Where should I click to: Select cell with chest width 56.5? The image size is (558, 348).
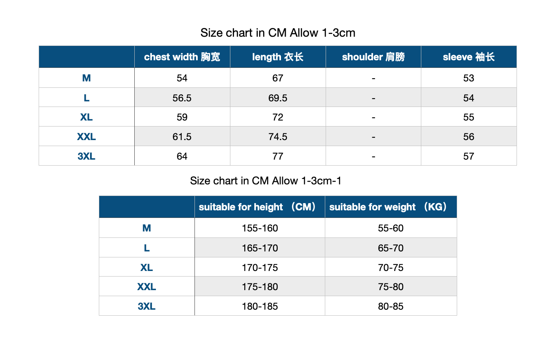coord(182,98)
